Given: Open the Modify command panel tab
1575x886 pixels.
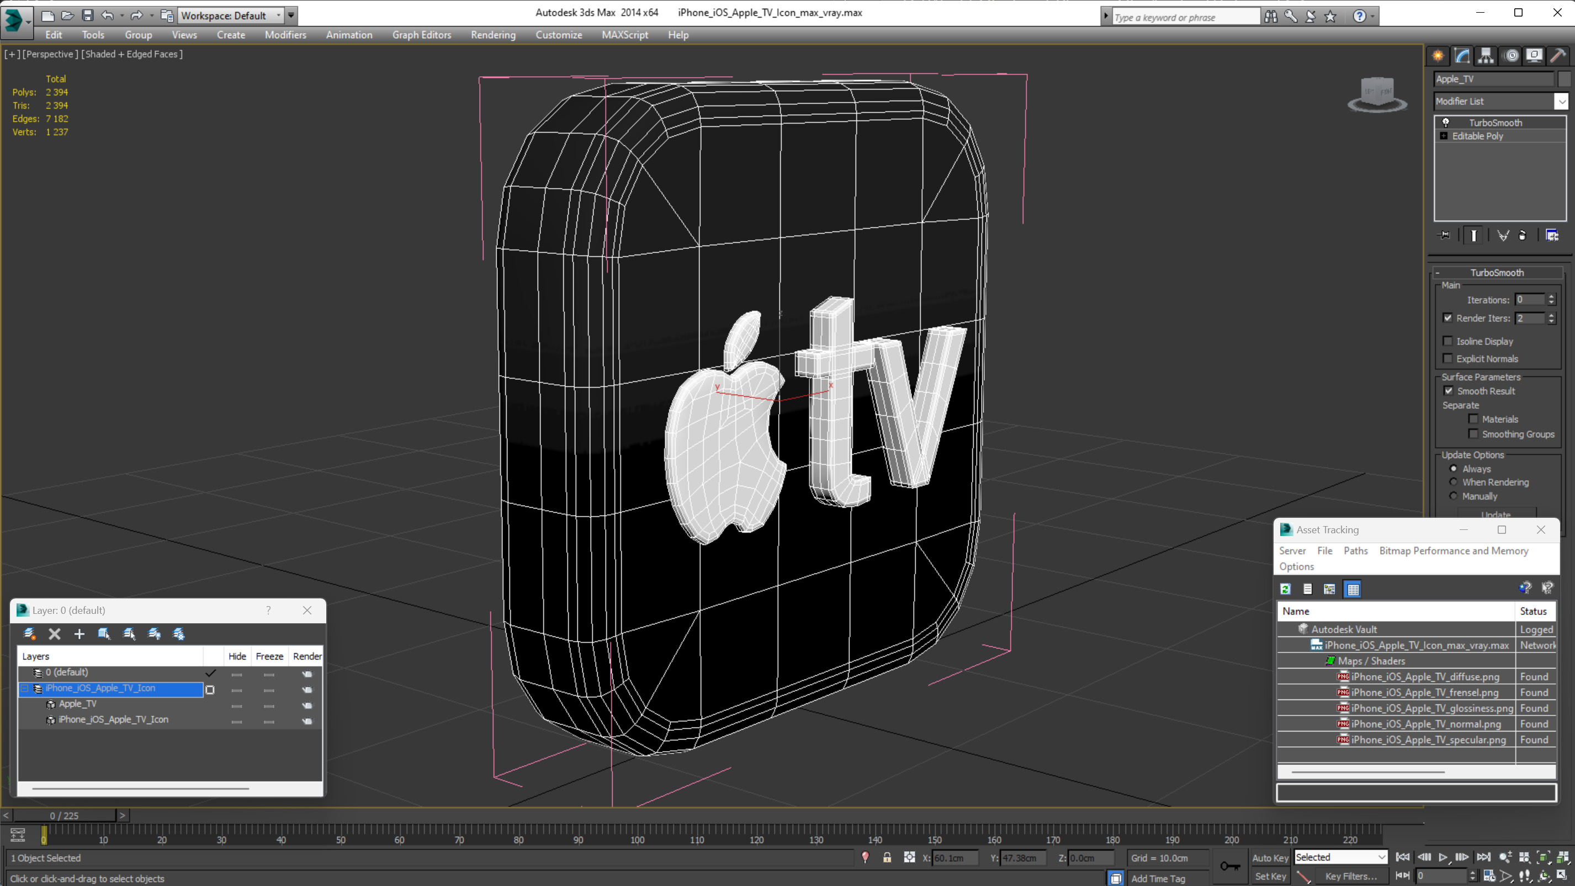Looking at the screenshot, I should click(x=1462, y=56).
